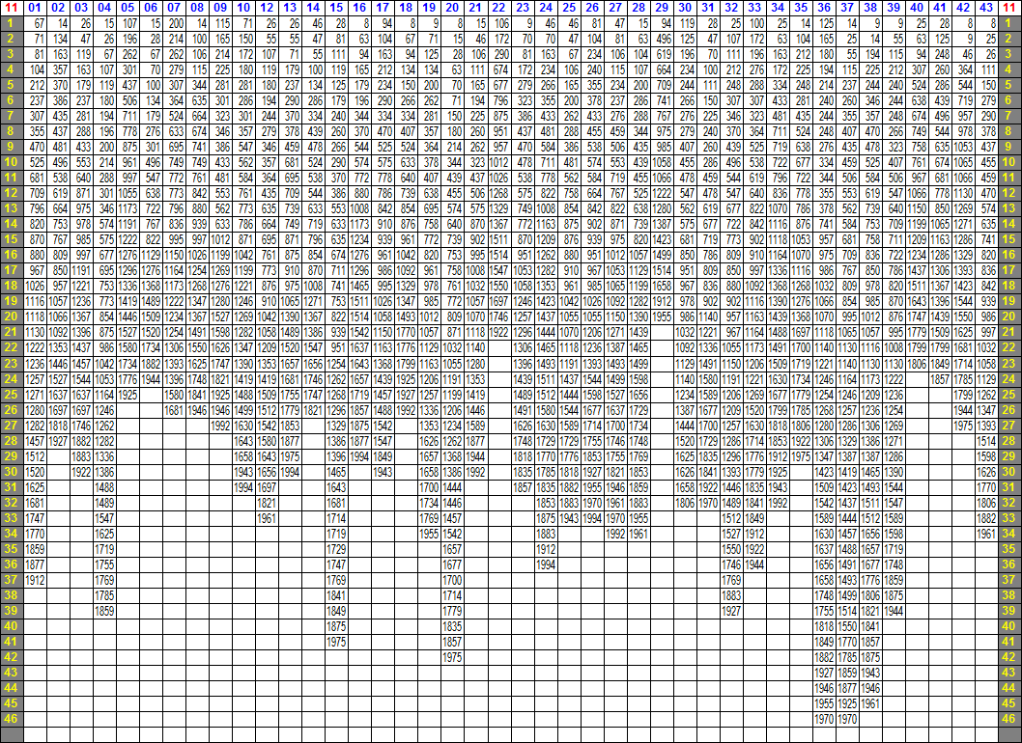1022x743 pixels.
Task: Click value 1944 in column 39
Action: click(894, 611)
